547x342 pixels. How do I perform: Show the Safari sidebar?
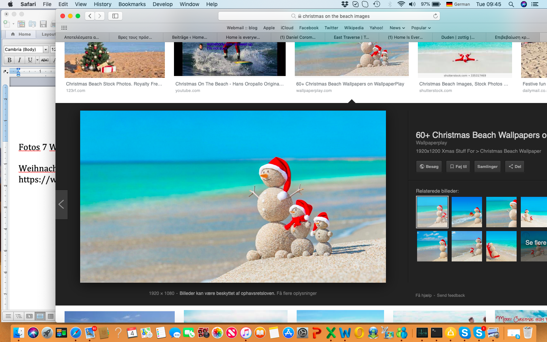pos(115,16)
